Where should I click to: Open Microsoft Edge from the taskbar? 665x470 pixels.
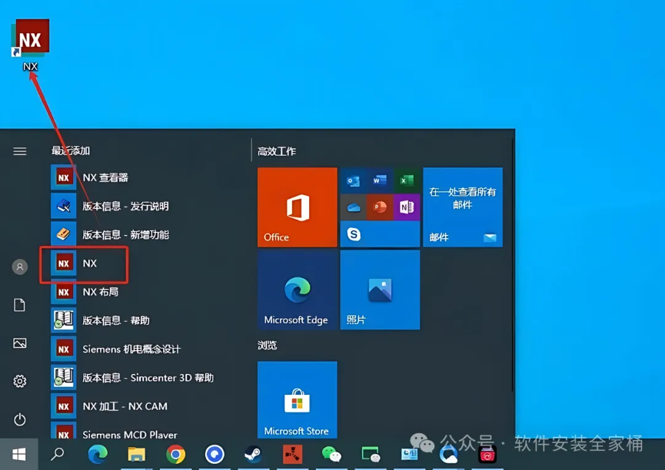97,455
